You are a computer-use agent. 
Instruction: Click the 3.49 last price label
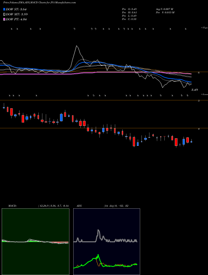pos(194,90)
